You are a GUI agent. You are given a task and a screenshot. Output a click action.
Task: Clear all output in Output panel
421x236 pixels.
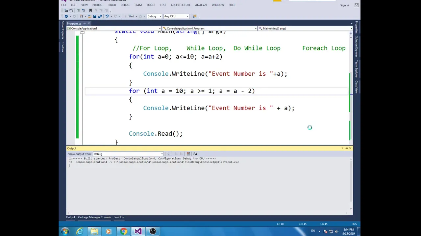(188, 154)
